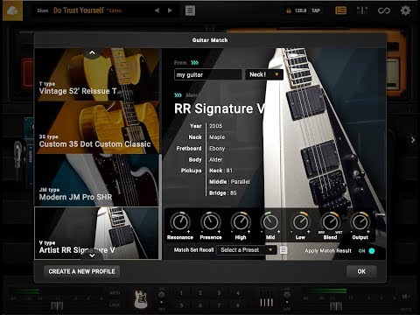420x315 pixels.
Task: Open the Neck pickup dropdown
Action: [x=264, y=74]
